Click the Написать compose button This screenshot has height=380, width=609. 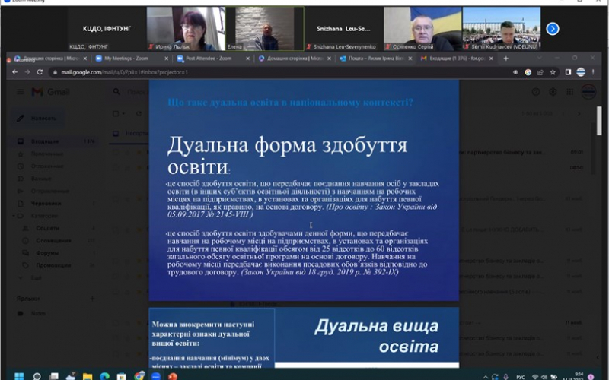[x=38, y=118]
